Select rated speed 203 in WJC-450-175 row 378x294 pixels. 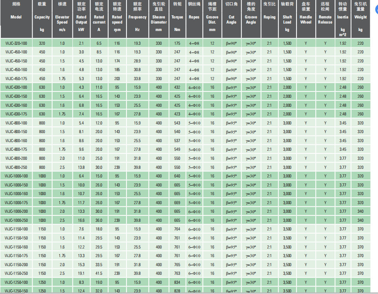coord(117,79)
